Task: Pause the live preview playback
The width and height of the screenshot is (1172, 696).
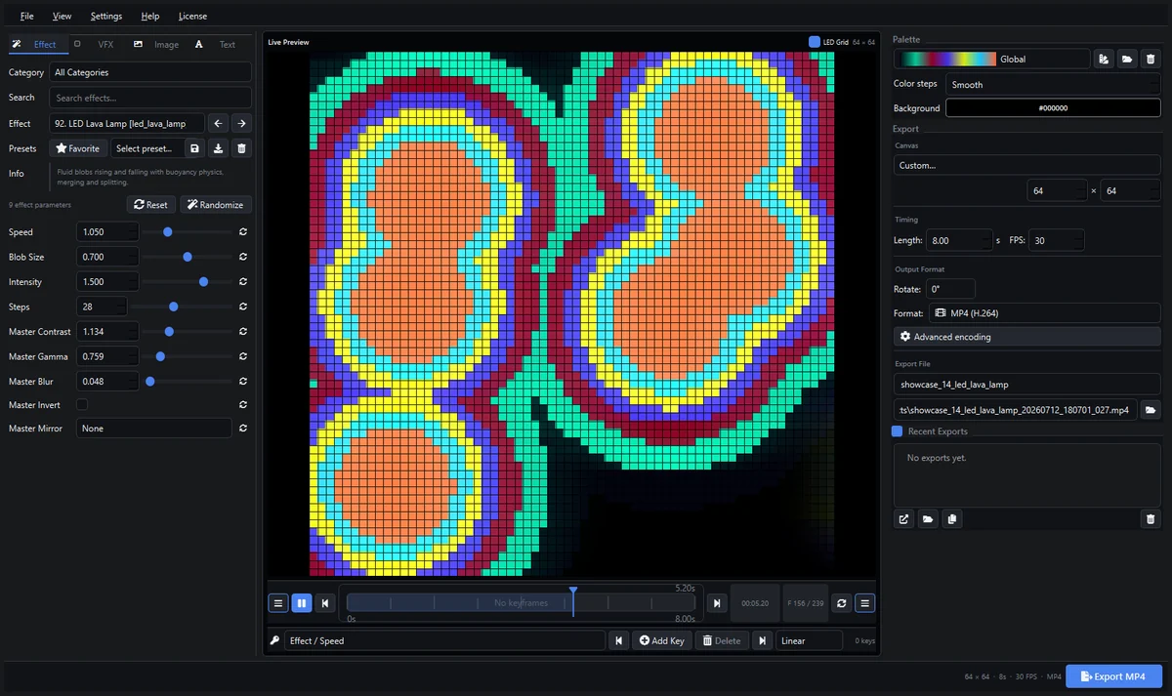Action: 302,603
